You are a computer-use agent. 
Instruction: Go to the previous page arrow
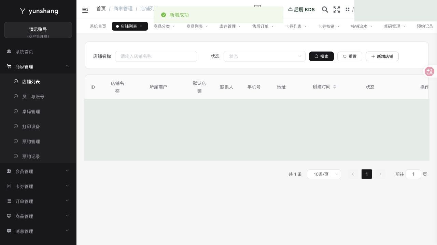[x=353, y=174]
